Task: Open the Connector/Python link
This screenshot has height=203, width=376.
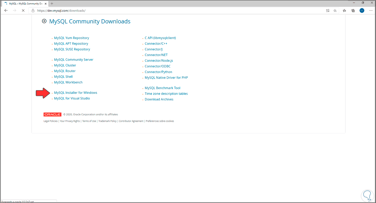Action: [158, 72]
